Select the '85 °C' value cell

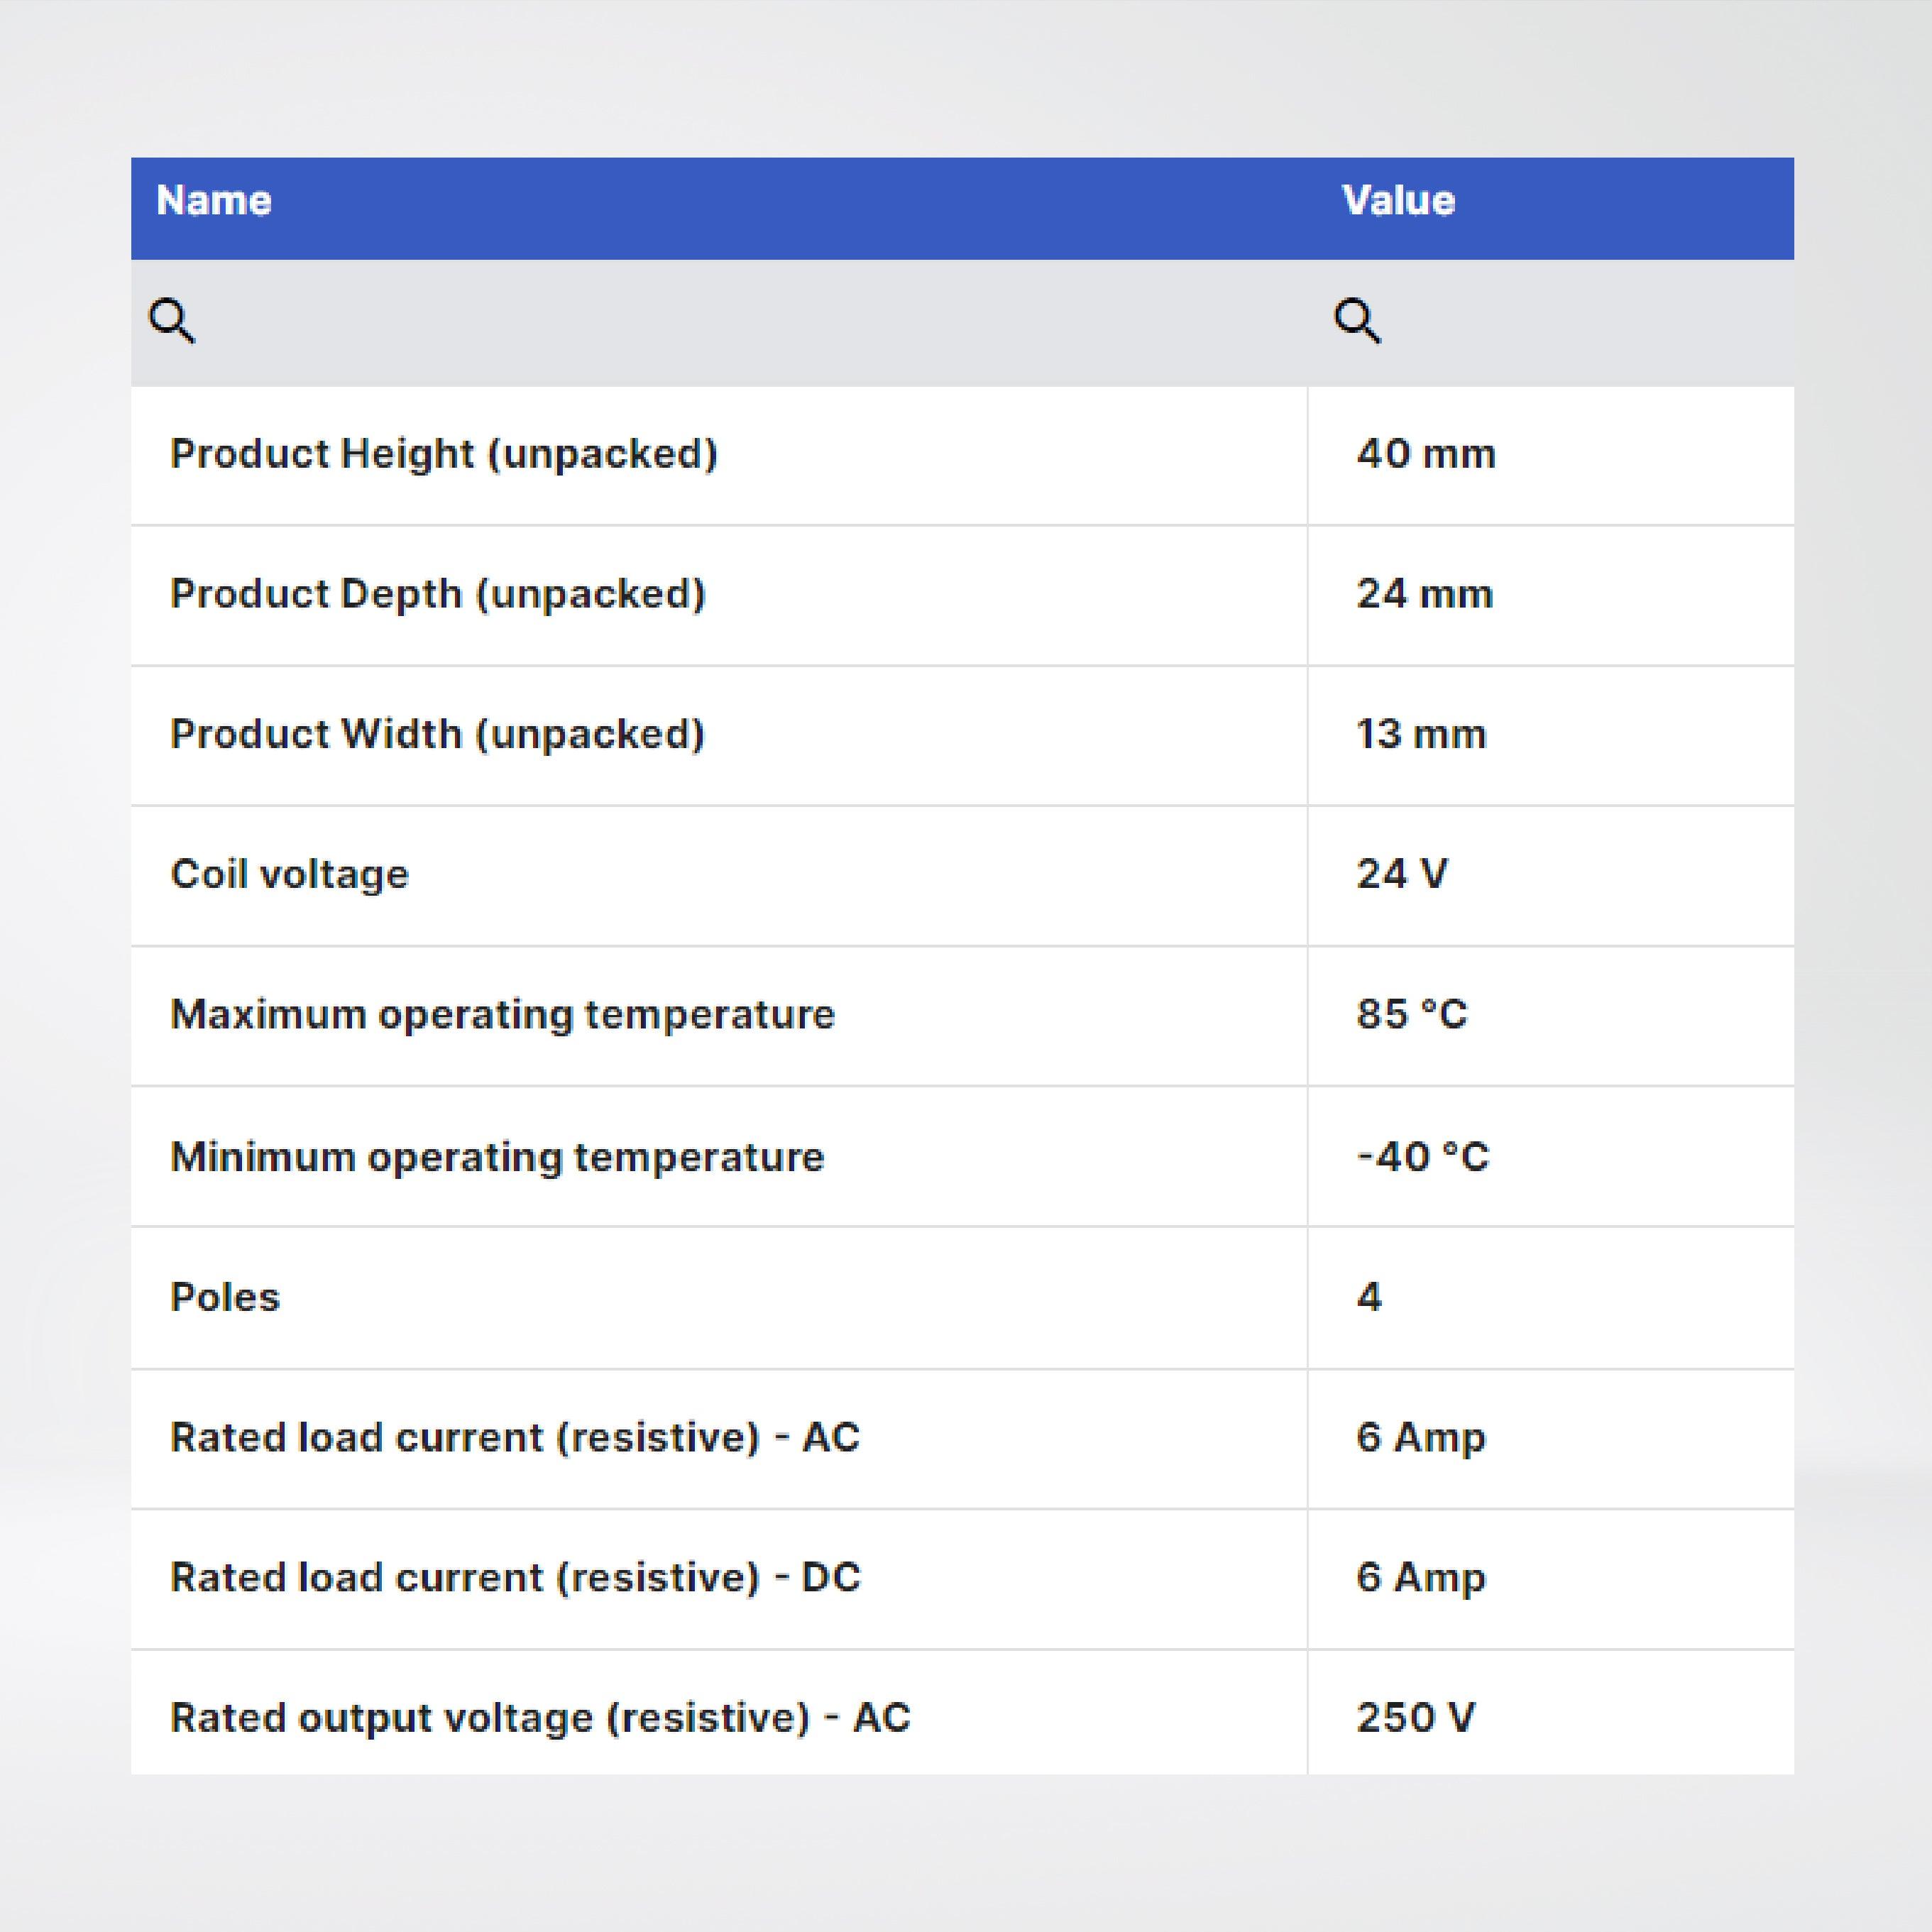[x=1551, y=1016]
